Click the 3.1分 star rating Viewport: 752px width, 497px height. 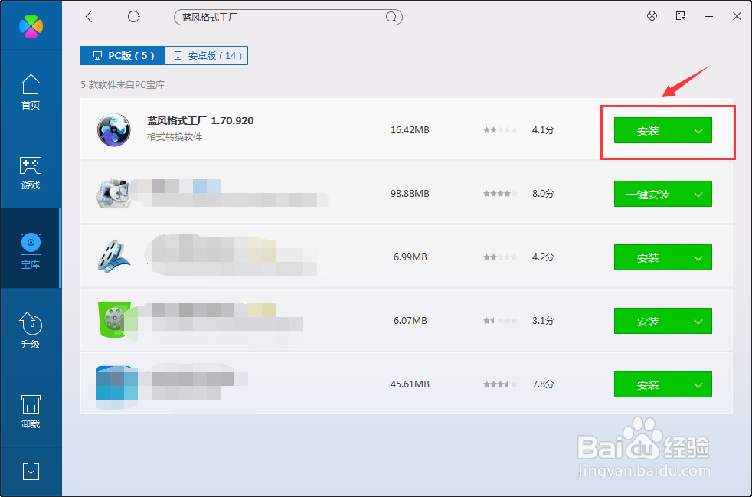[500, 320]
